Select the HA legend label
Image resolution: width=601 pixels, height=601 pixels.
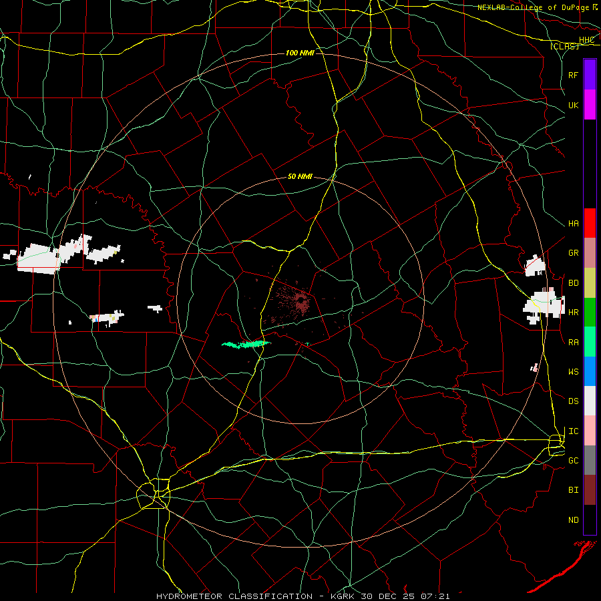(573, 224)
